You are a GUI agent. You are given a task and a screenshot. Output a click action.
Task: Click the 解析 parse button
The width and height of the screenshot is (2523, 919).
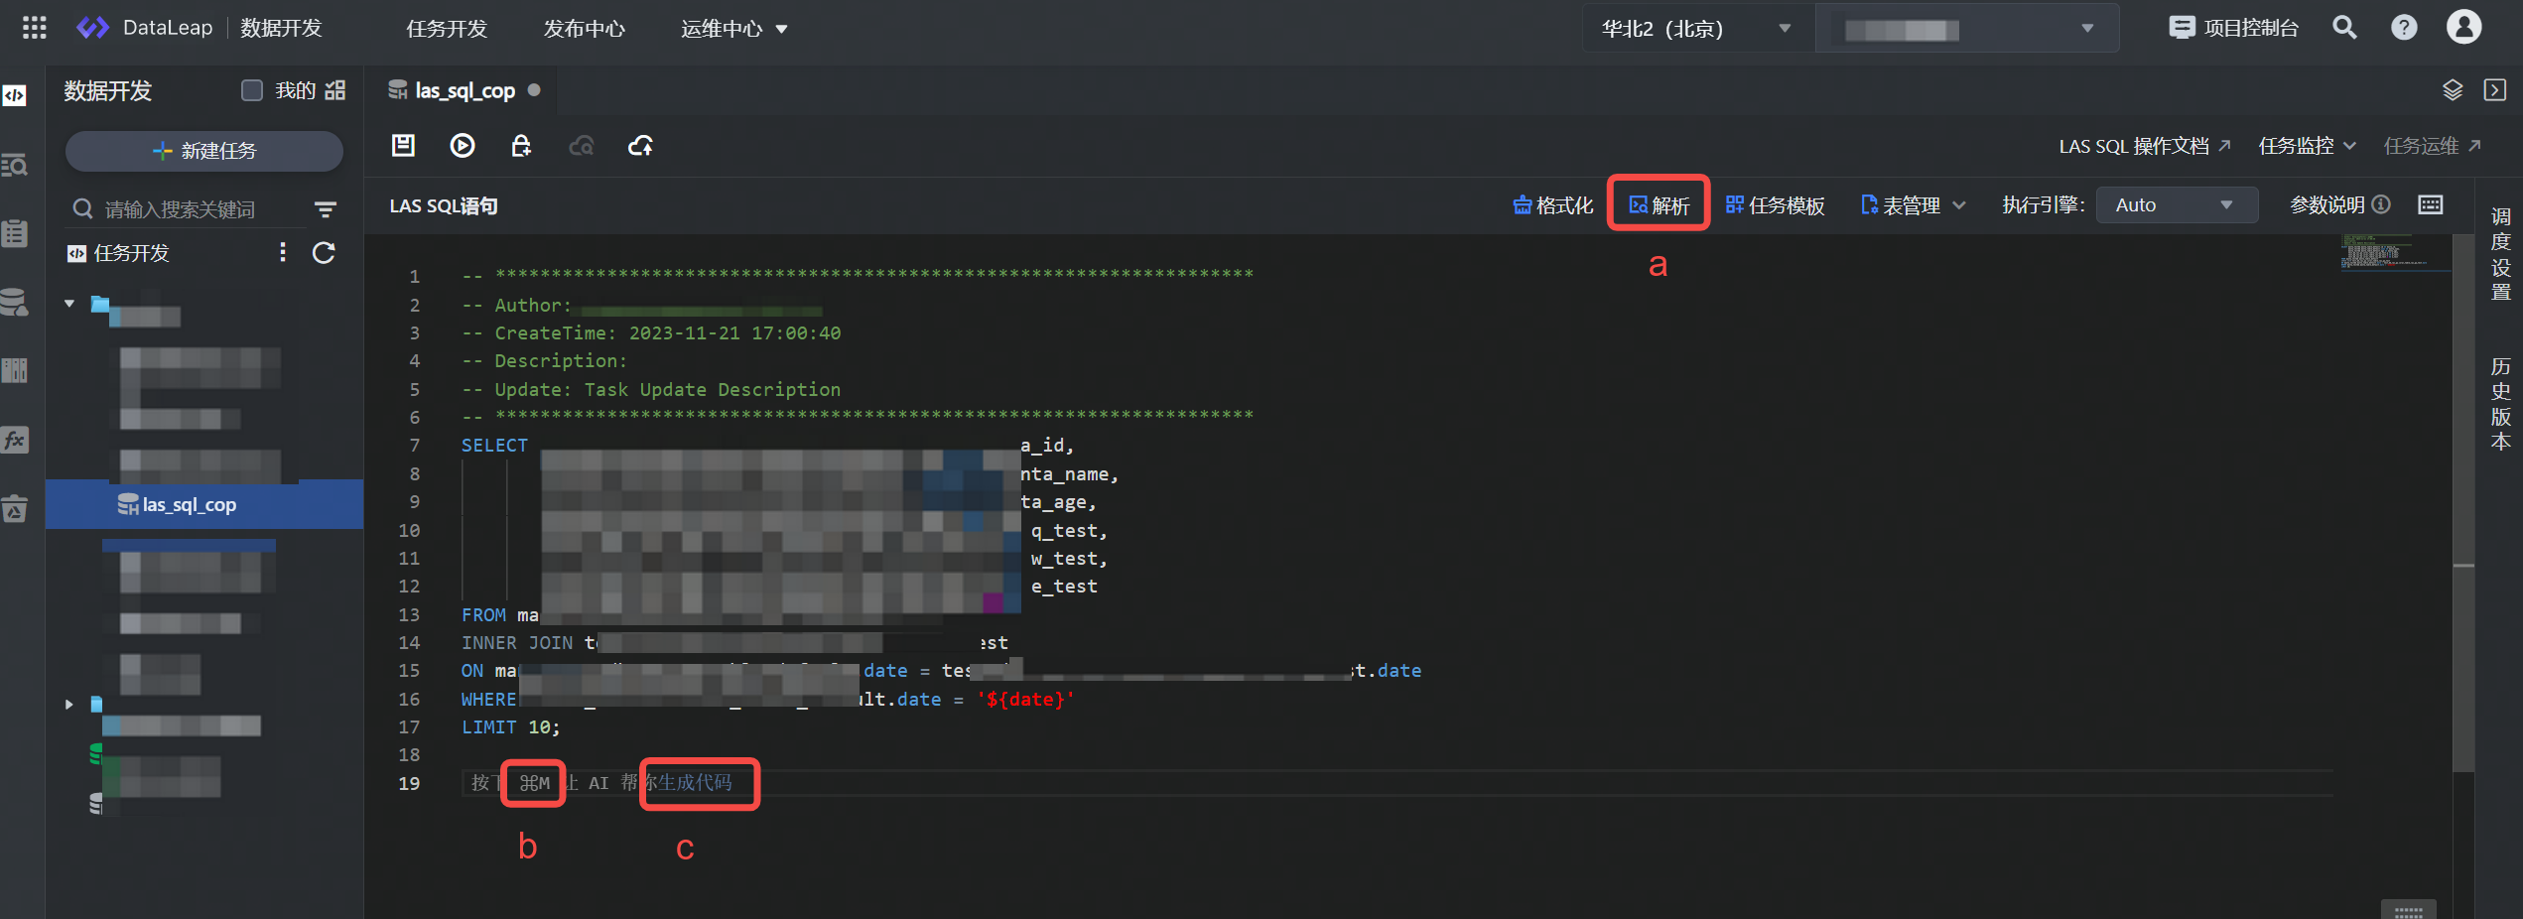(1659, 205)
